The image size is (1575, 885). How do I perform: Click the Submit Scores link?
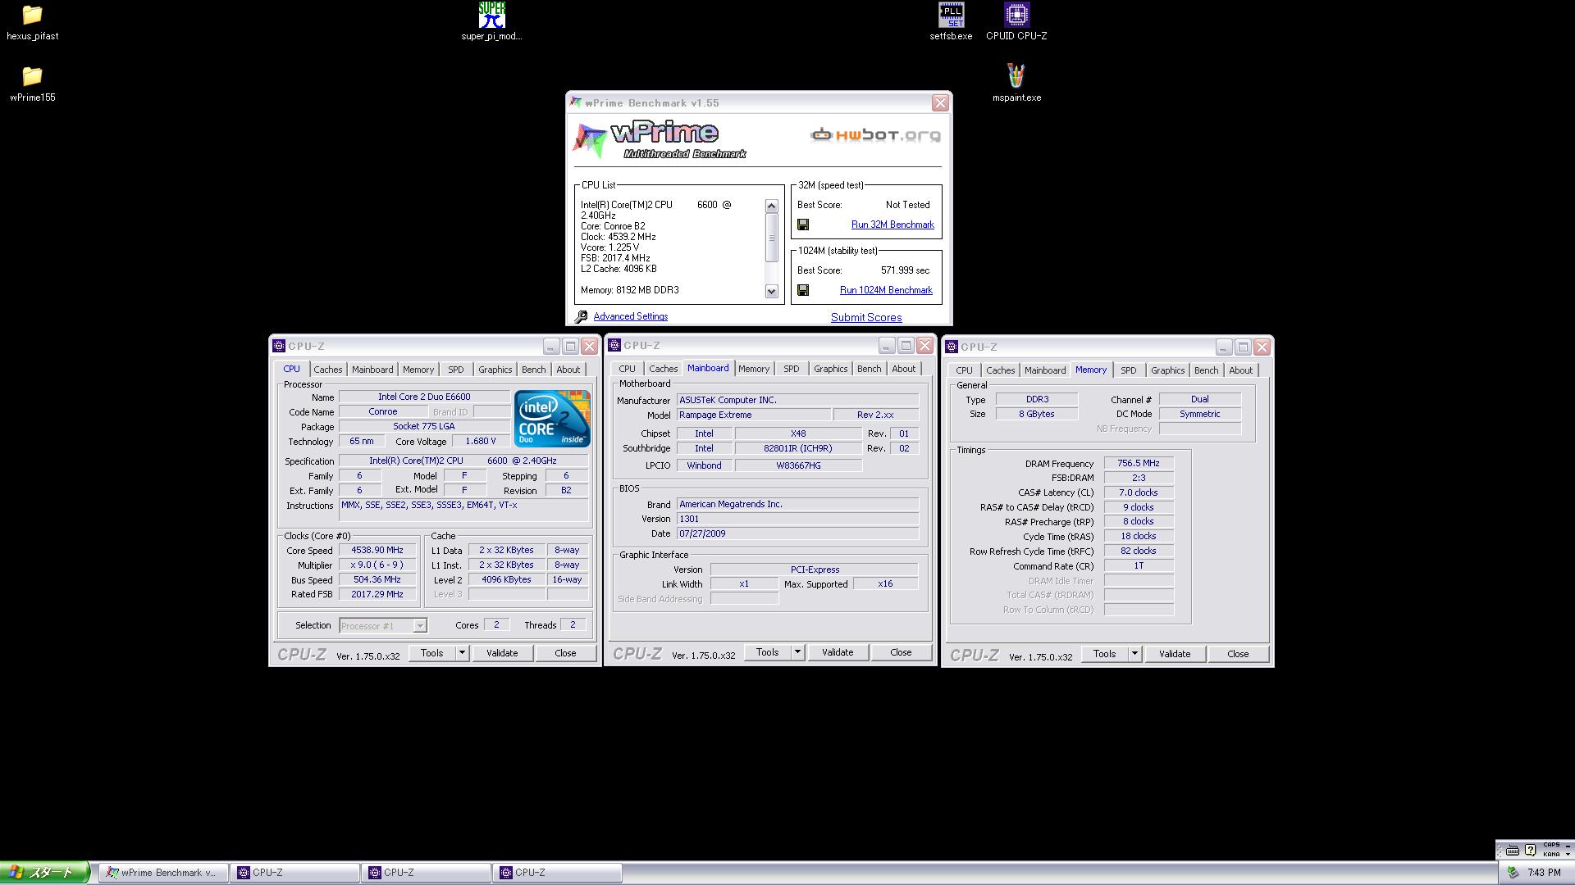pos(866,317)
